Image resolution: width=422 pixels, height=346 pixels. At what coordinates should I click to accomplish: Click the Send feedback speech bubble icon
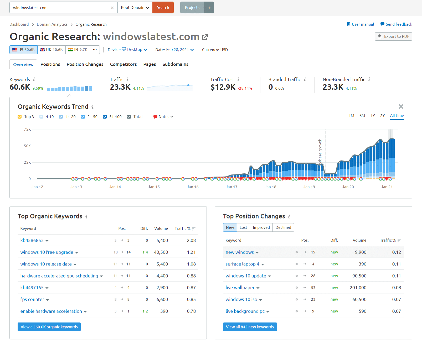tap(382, 24)
